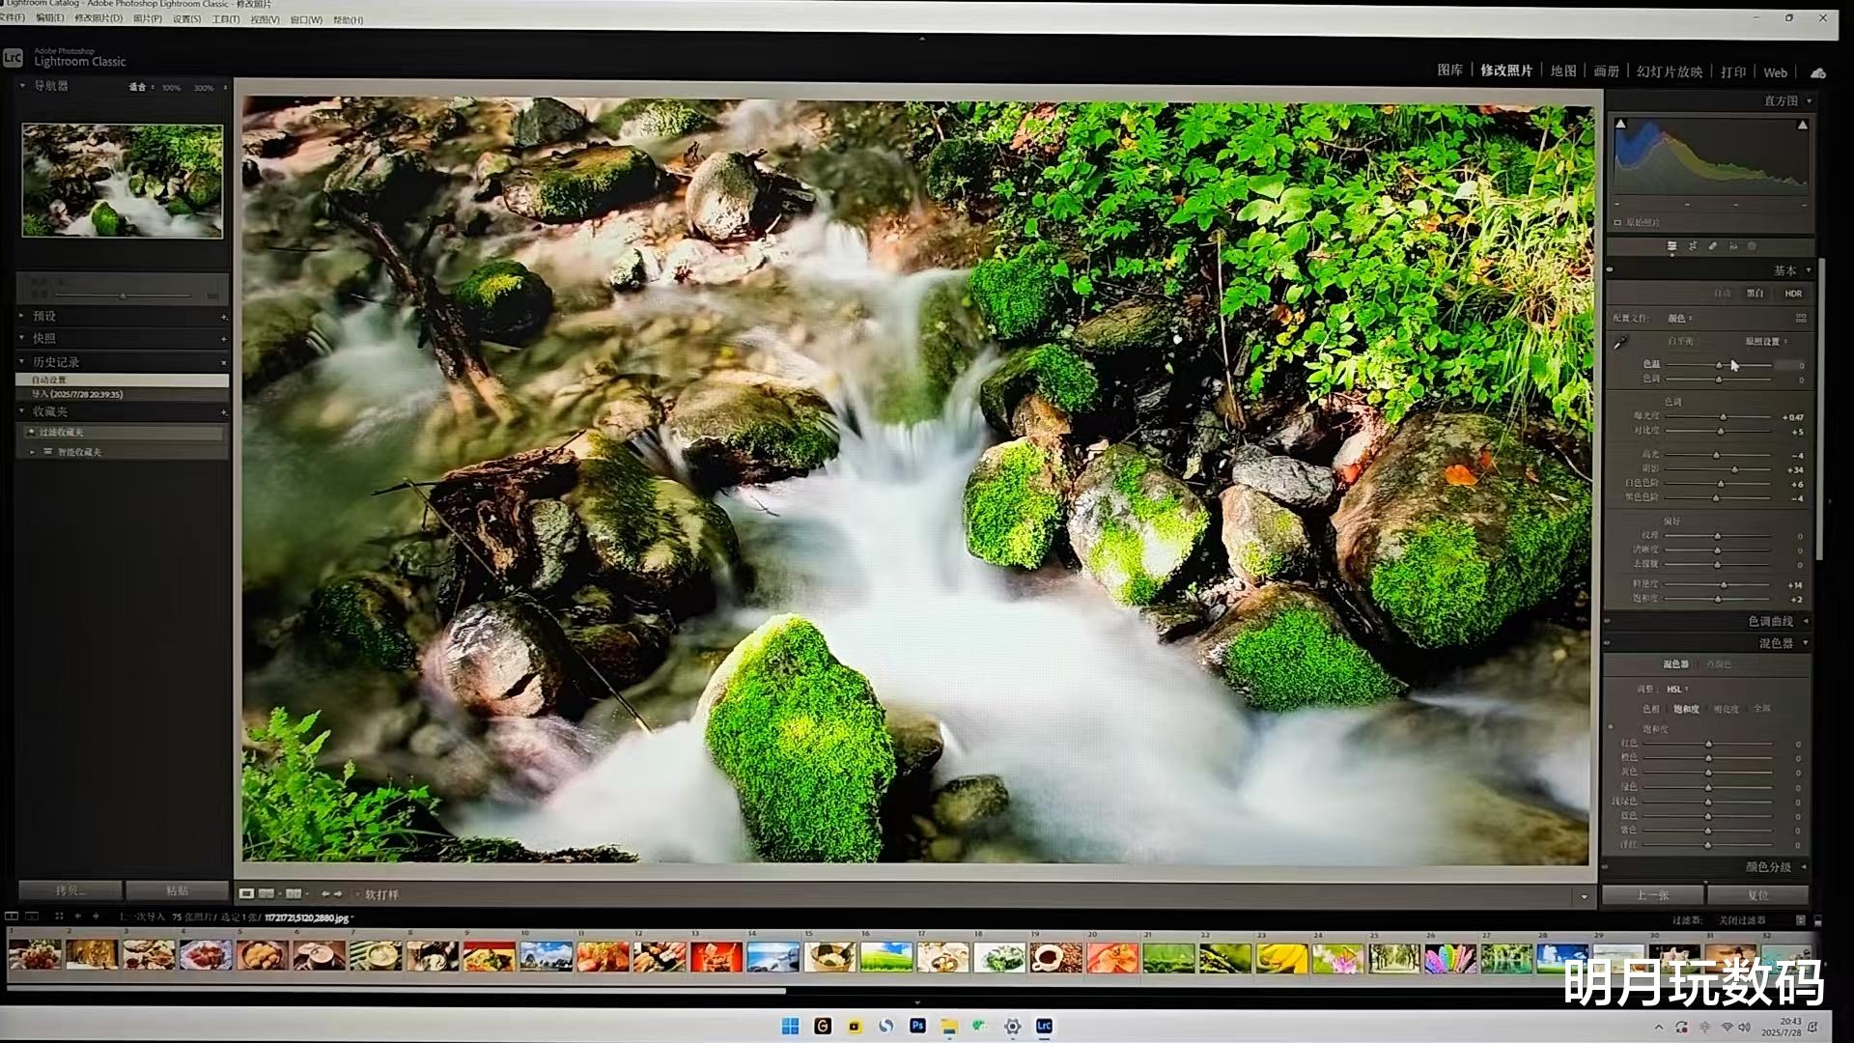The width and height of the screenshot is (1854, 1043).
Task: Open Photoshop from the Windows taskbar
Action: coord(917,1026)
